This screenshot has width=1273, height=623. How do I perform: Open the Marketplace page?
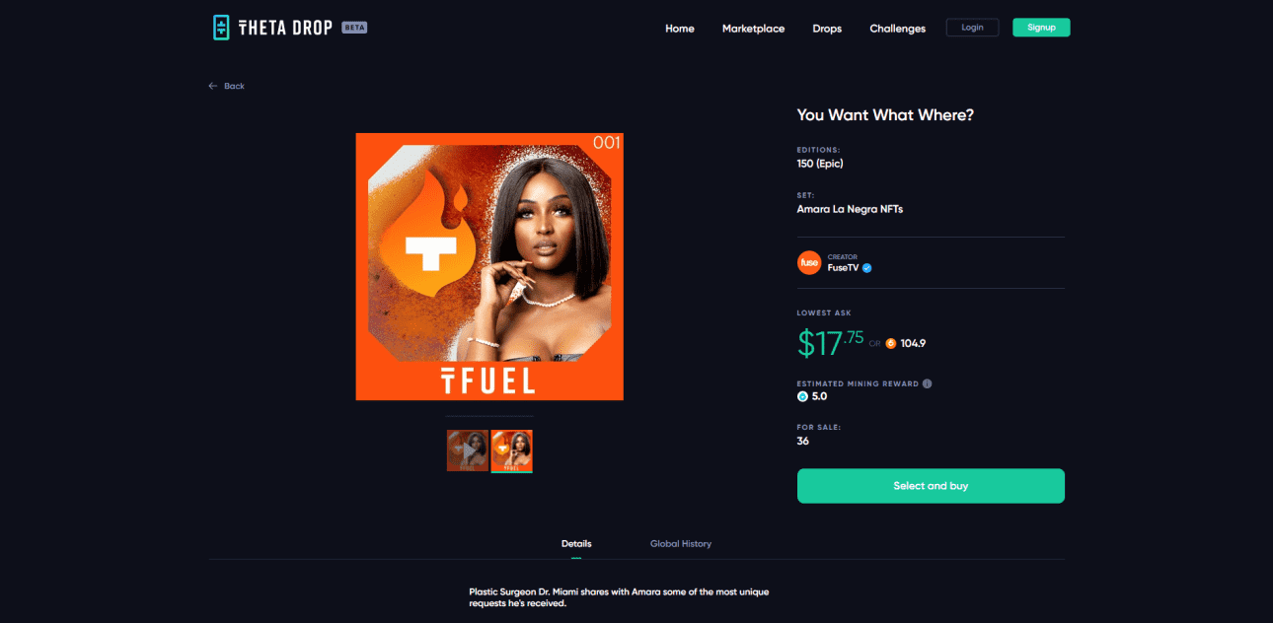[753, 29]
